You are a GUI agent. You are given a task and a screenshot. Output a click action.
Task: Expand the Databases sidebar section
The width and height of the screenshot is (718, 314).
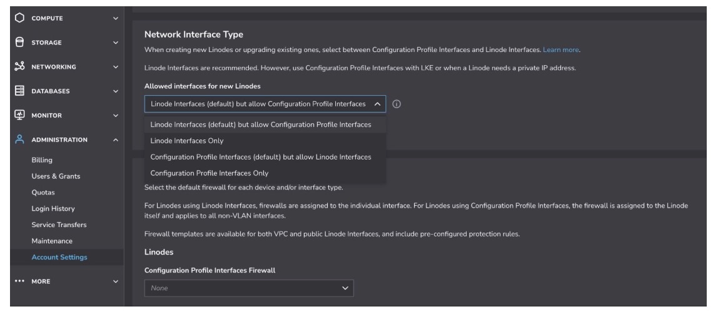[115, 91]
